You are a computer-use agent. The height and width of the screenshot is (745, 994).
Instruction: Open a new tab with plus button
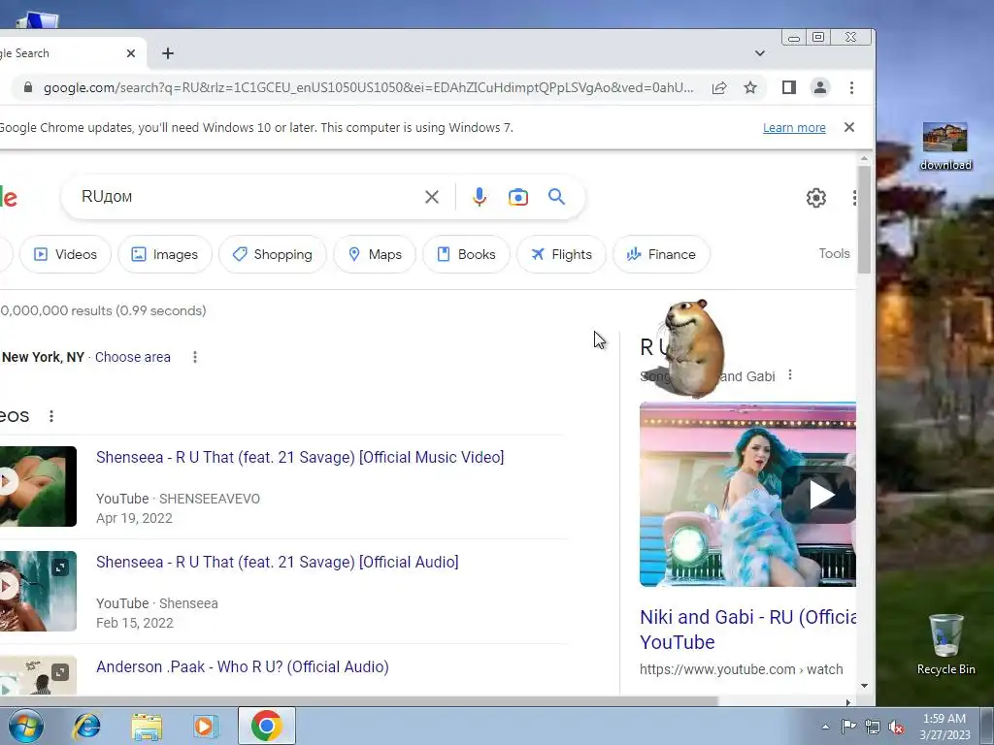click(168, 53)
